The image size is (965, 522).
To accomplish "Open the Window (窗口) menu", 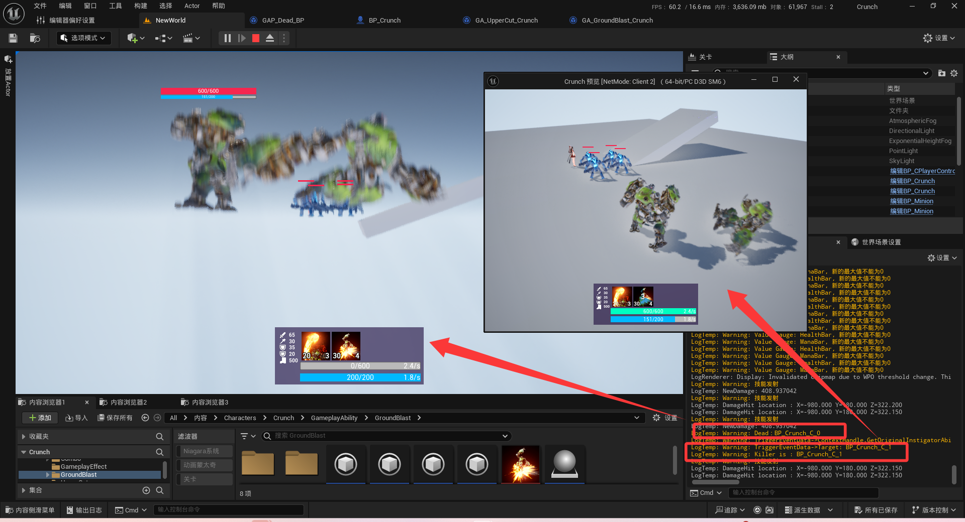I will pos(90,6).
